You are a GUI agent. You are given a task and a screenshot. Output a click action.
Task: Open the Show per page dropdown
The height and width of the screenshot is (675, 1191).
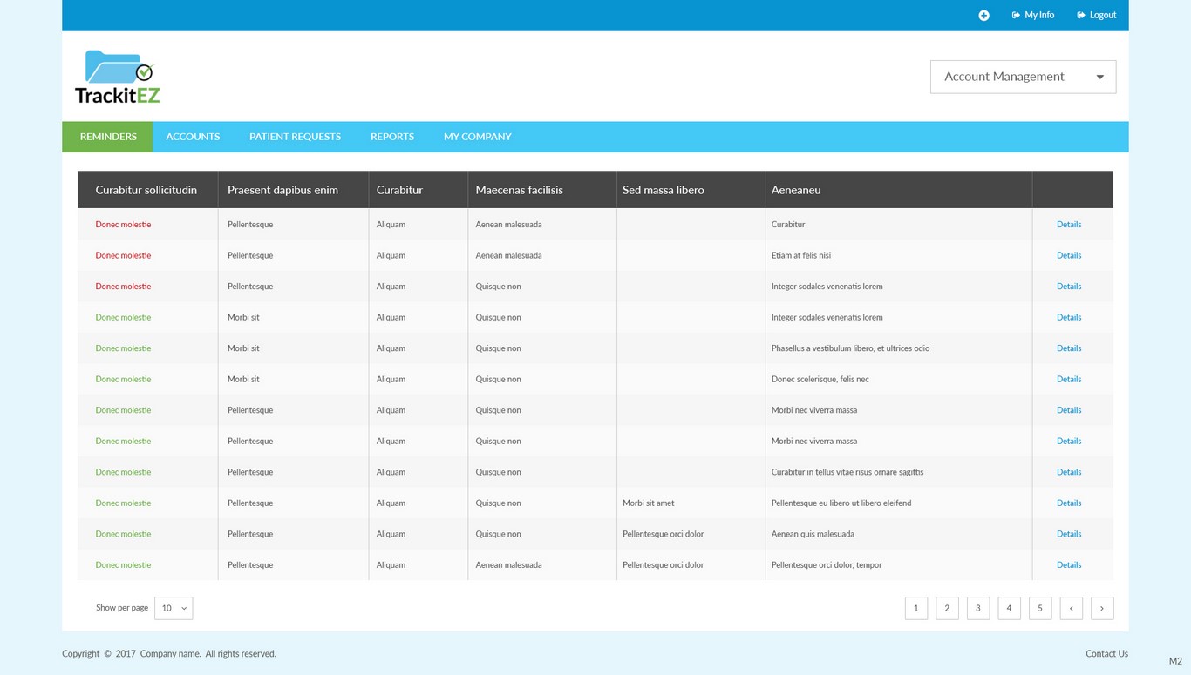174,608
